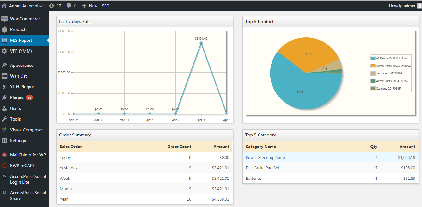Click the Appearance paintbrush icon
The height and width of the screenshot is (207, 422).
4,65
